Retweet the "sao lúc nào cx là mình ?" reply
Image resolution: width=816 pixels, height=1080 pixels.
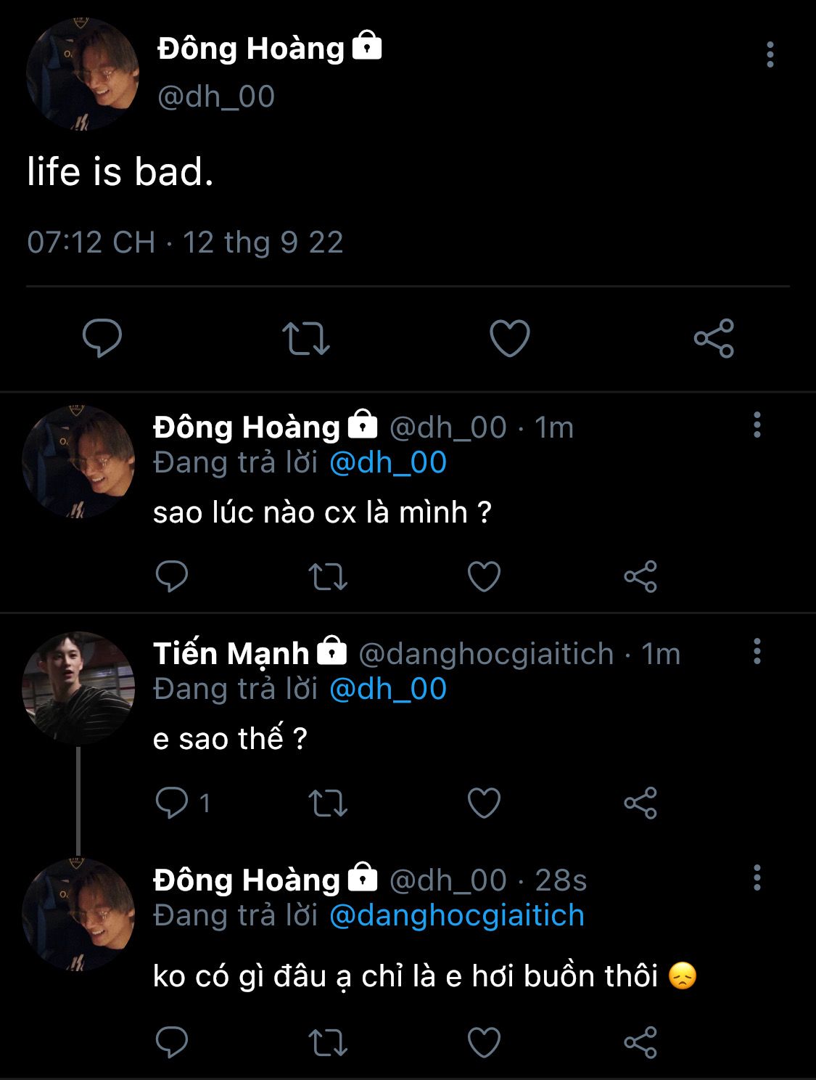(328, 577)
